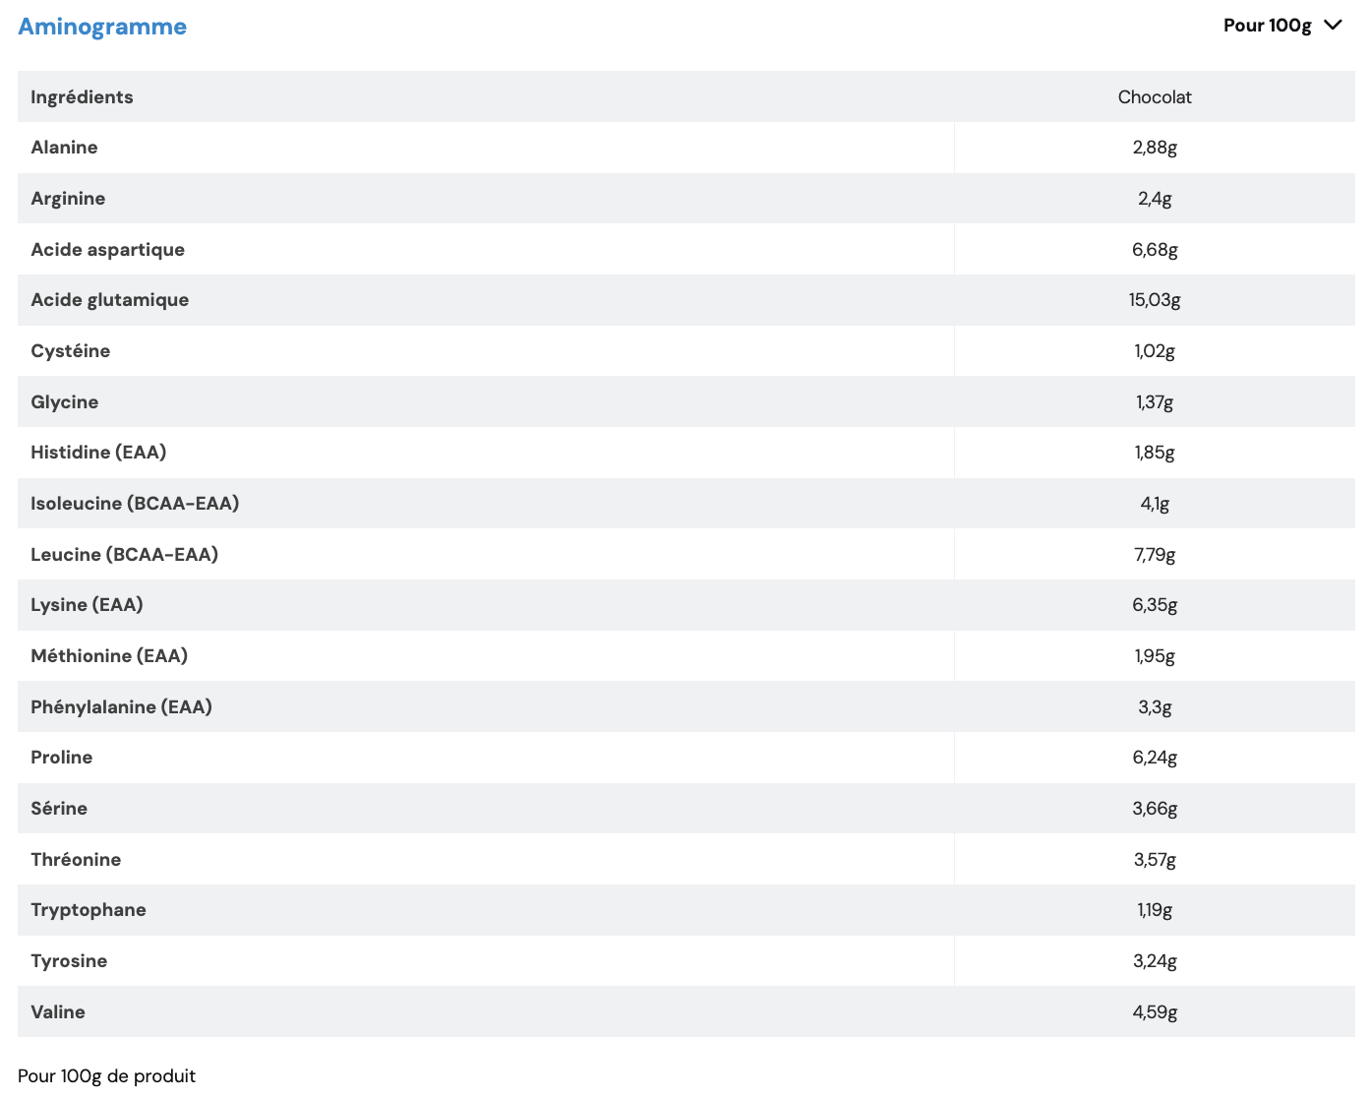The height and width of the screenshot is (1098, 1371).
Task: Select the Valine row label
Action: (x=58, y=1012)
